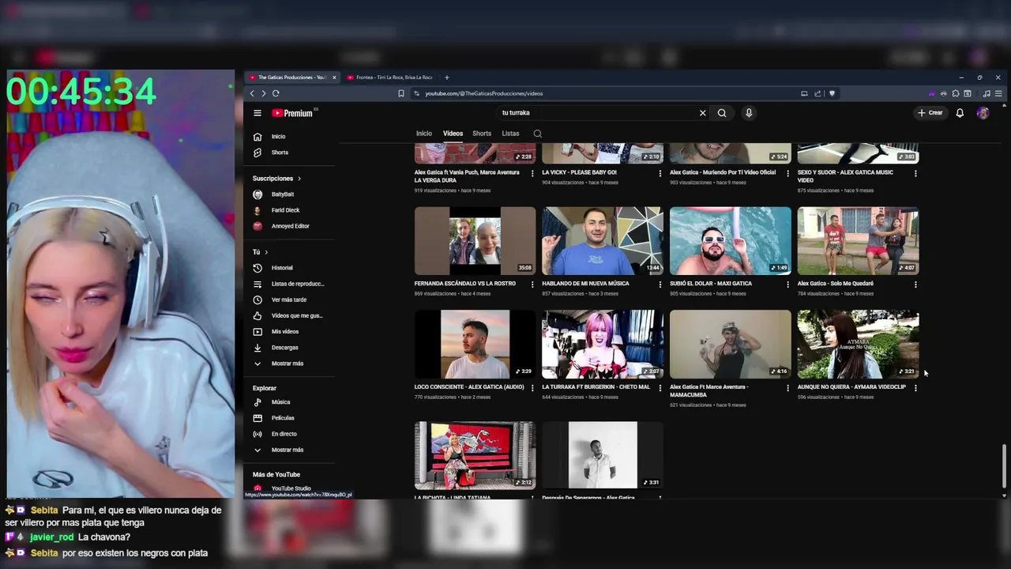Open Ver más tarde in the sidebar
The height and width of the screenshot is (569, 1011).
(288, 300)
